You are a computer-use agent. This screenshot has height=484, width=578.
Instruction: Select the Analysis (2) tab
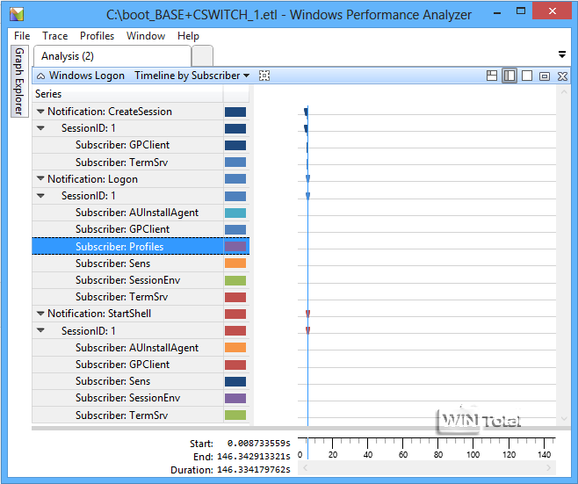112,56
